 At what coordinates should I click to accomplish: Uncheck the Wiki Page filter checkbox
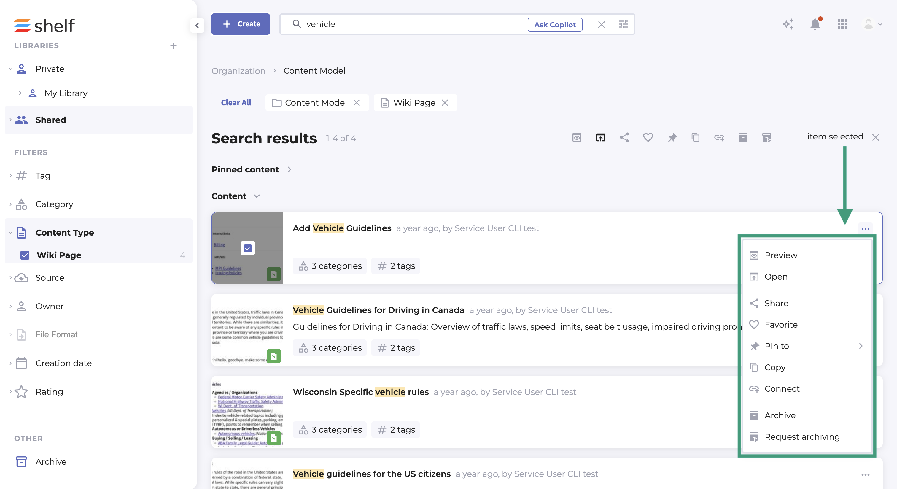click(x=25, y=255)
